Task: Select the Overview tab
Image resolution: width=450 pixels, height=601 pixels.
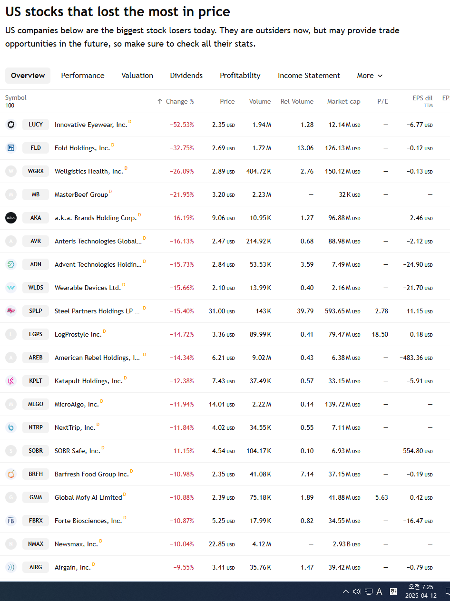Action: coord(28,76)
